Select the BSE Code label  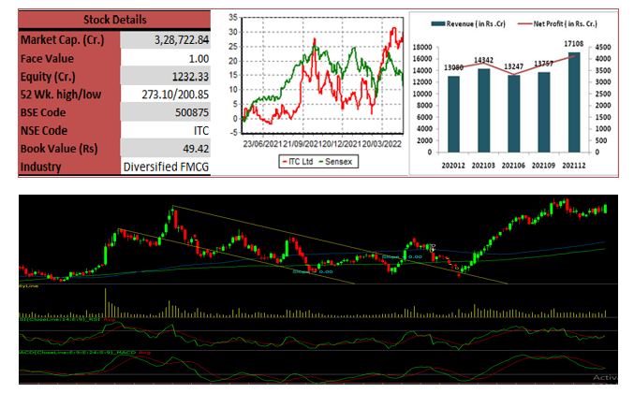pyautogui.click(x=43, y=112)
